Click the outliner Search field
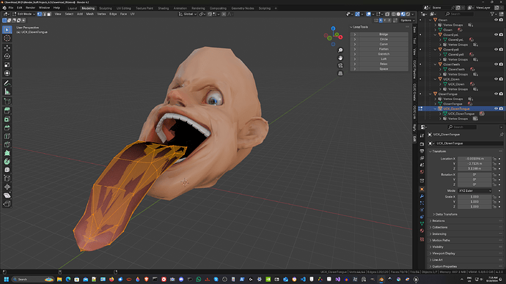Image resolution: width=506 pixels, height=284 pixels. pyautogui.click(x=459, y=14)
